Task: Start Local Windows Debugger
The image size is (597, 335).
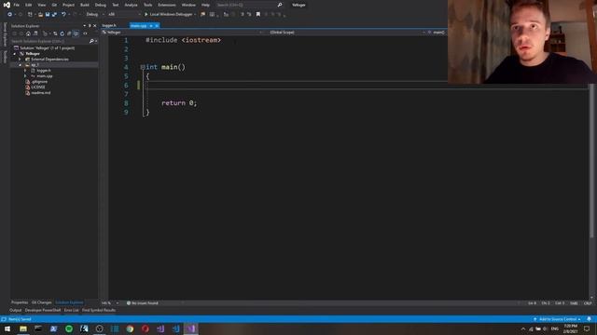Action: pos(168,15)
